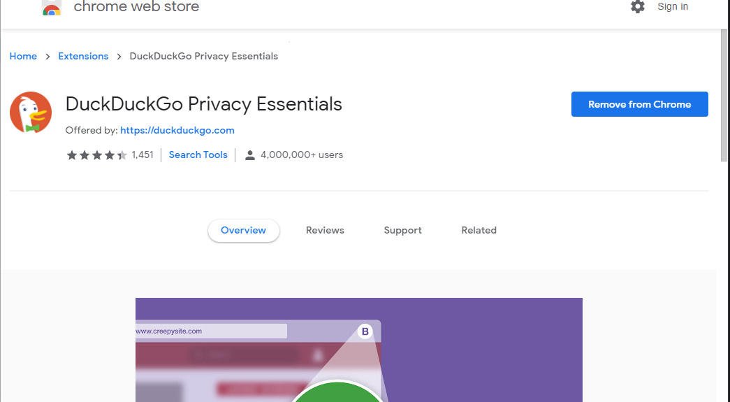Visit the https://duckduckgo.com offered-by link
Image resolution: width=730 pixels, height=402 pixels.
point(177,131)
